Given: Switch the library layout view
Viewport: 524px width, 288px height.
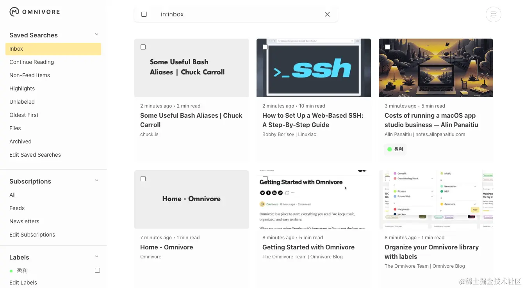Looking at the screenshot, I should pos(493,14).
